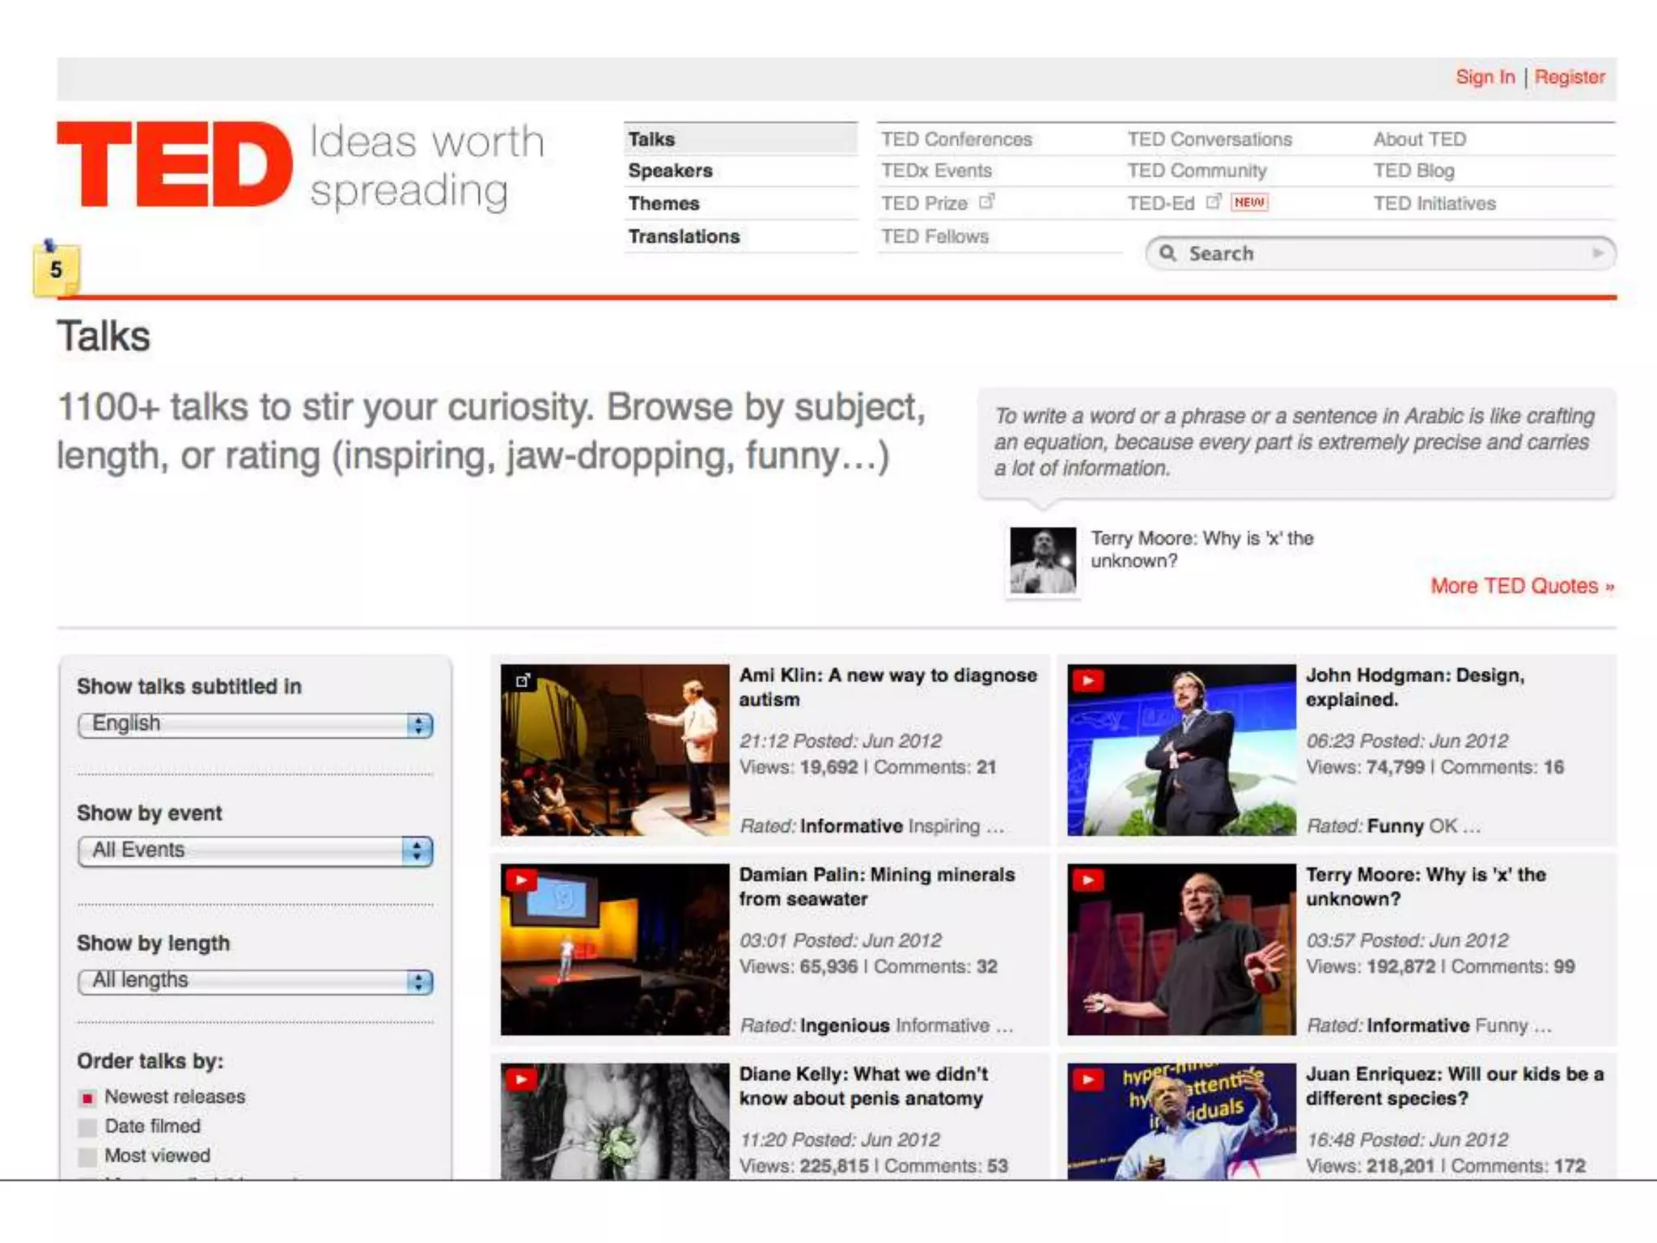Click the sticky note icon labeled 5
1657x1243 pixels.
(56, 269)
